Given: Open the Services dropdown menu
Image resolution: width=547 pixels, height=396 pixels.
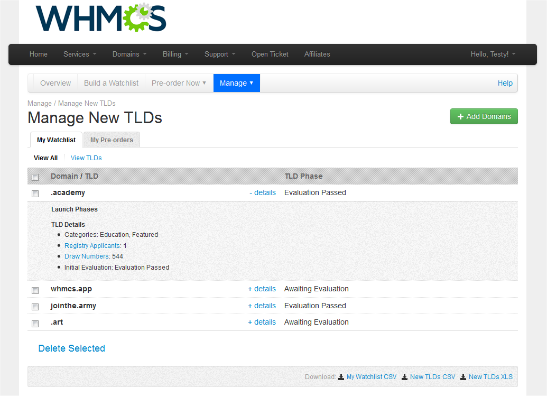Looking at the screenshot, I should click(x=79, y=54).
